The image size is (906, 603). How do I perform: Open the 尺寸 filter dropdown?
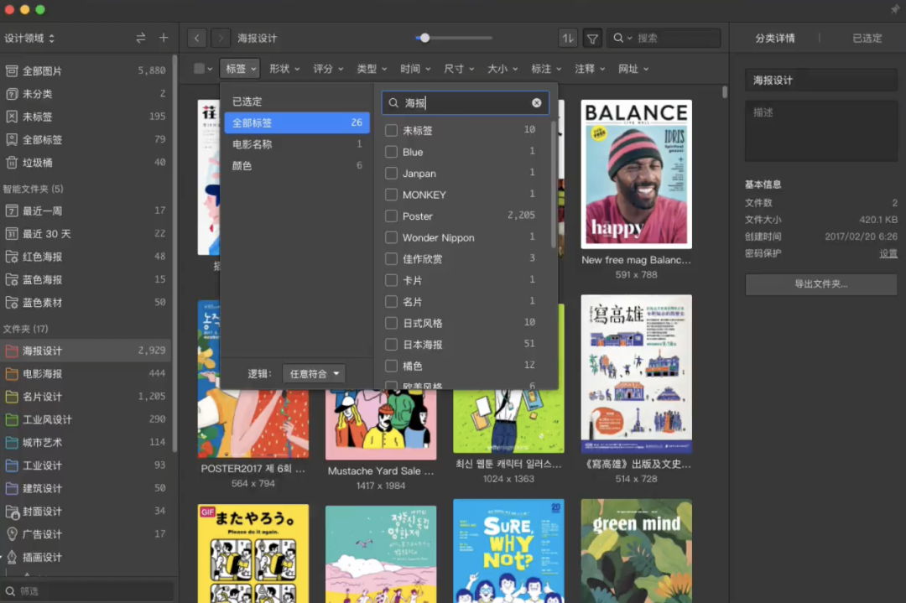(x=458, y=69)
